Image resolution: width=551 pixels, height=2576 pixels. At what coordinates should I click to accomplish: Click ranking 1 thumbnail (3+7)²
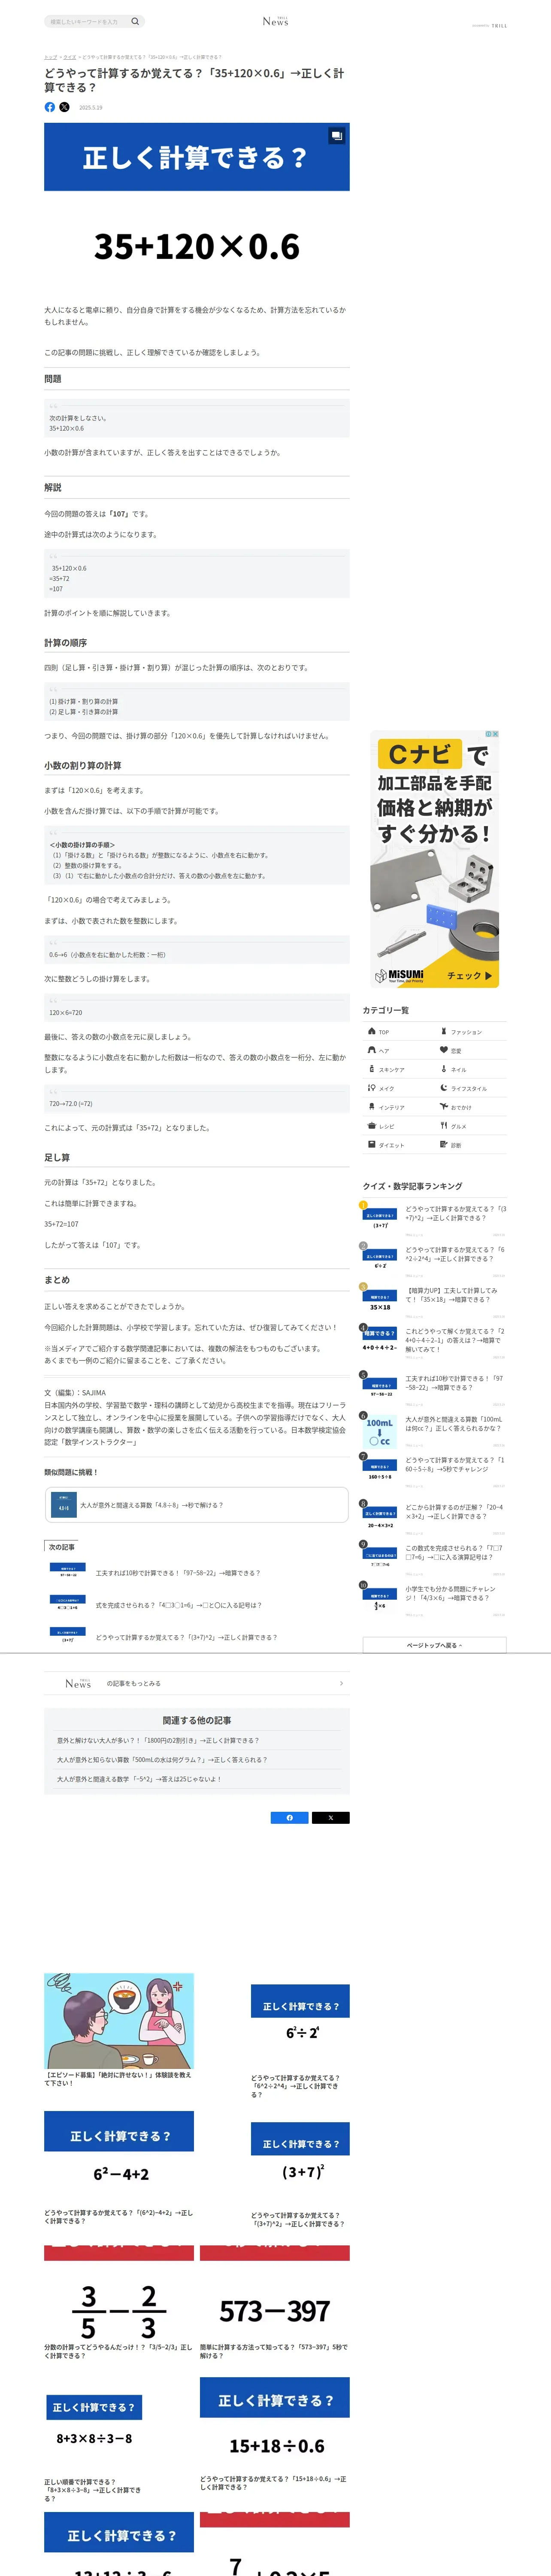(x=380, y=1219)
